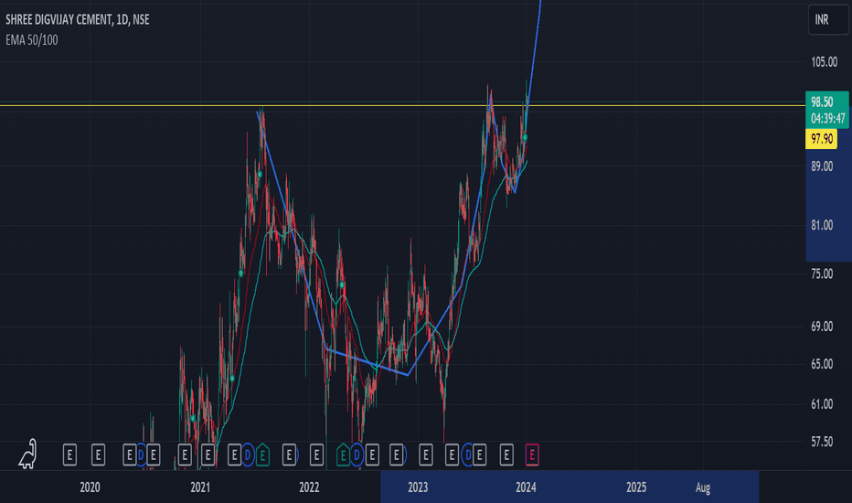This screenshot has height=503, width=852.
Task: Open the blue D dividend marker in 2020
Action: coord(141,455)
